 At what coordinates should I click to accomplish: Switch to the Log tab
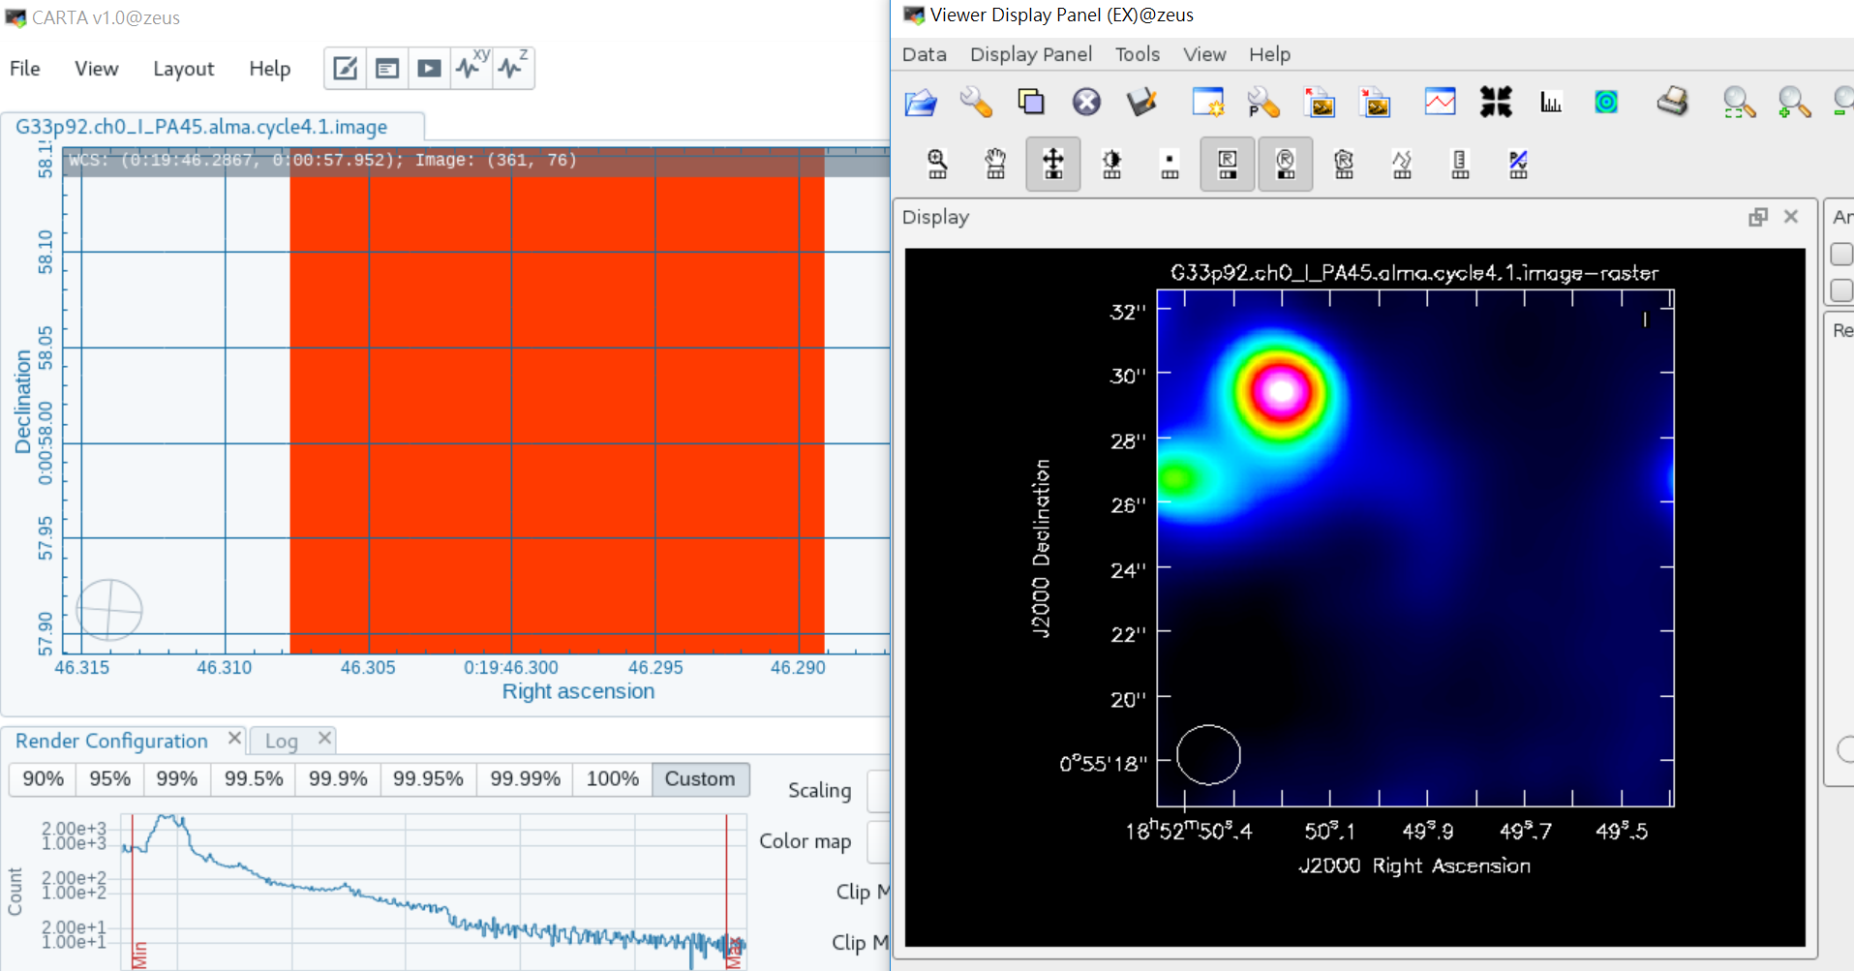coord(280,741)
